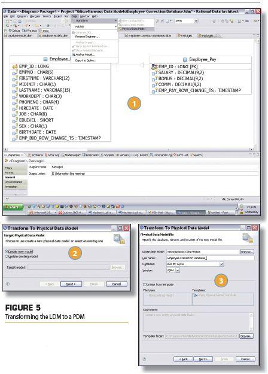Open the zoom percentage dropdown in the toolbar

pos(196,21)
